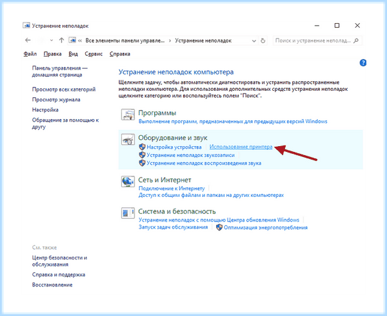Image resolution: width=387 pixels, height=316 pixels.
Task: Click the Использование принтера link
Action: [241, 147]
